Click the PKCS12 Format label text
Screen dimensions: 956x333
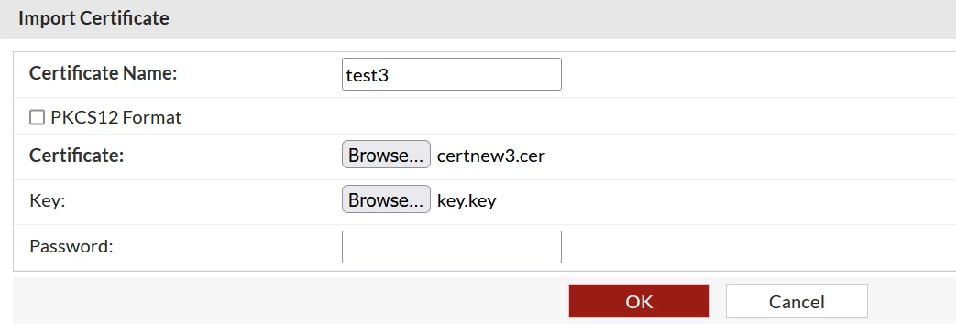pyautogui.click(x=115, y=117)
